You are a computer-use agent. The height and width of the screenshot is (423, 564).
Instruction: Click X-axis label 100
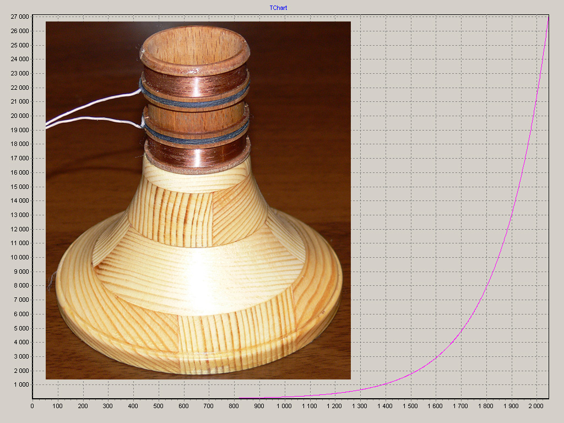(x=57, y=406)
